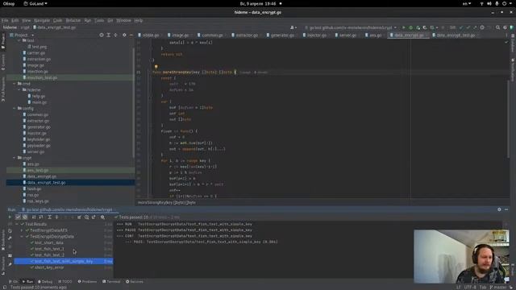Open test.png in project tree
Viewport: 516px width, 290px height.
click(40, 47)
